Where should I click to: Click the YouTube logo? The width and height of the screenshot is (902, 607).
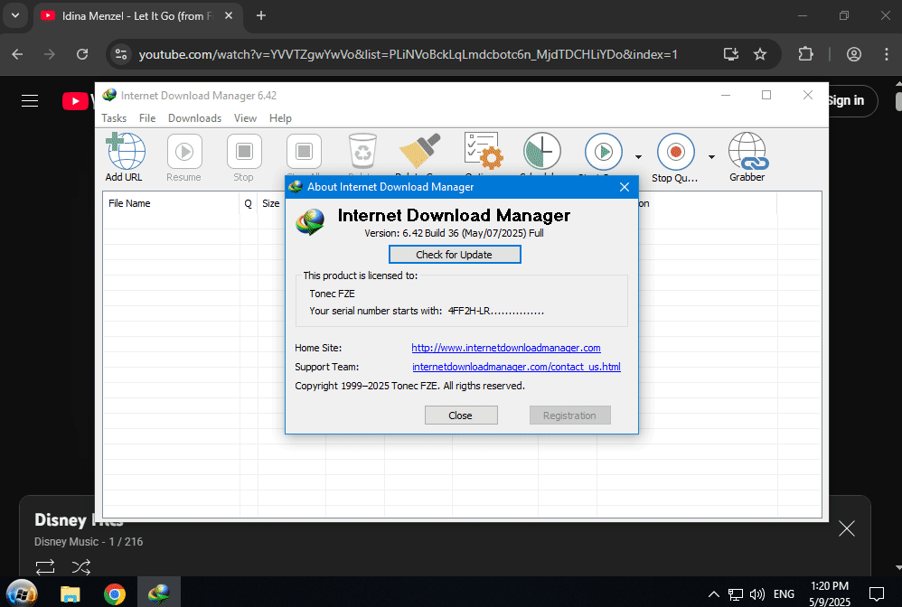point(77,101)
